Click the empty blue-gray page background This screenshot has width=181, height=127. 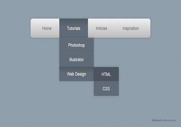click(x=145, y=77)
